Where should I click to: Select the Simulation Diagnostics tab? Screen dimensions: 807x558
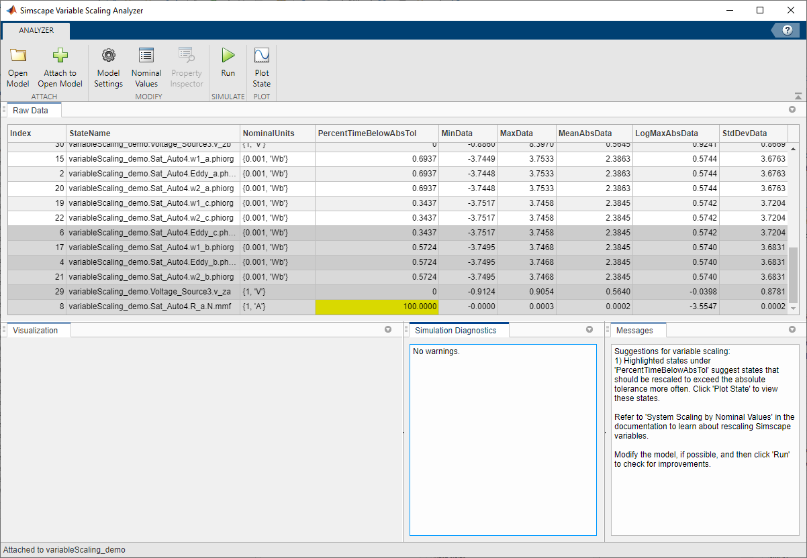(x=455, y=330)
